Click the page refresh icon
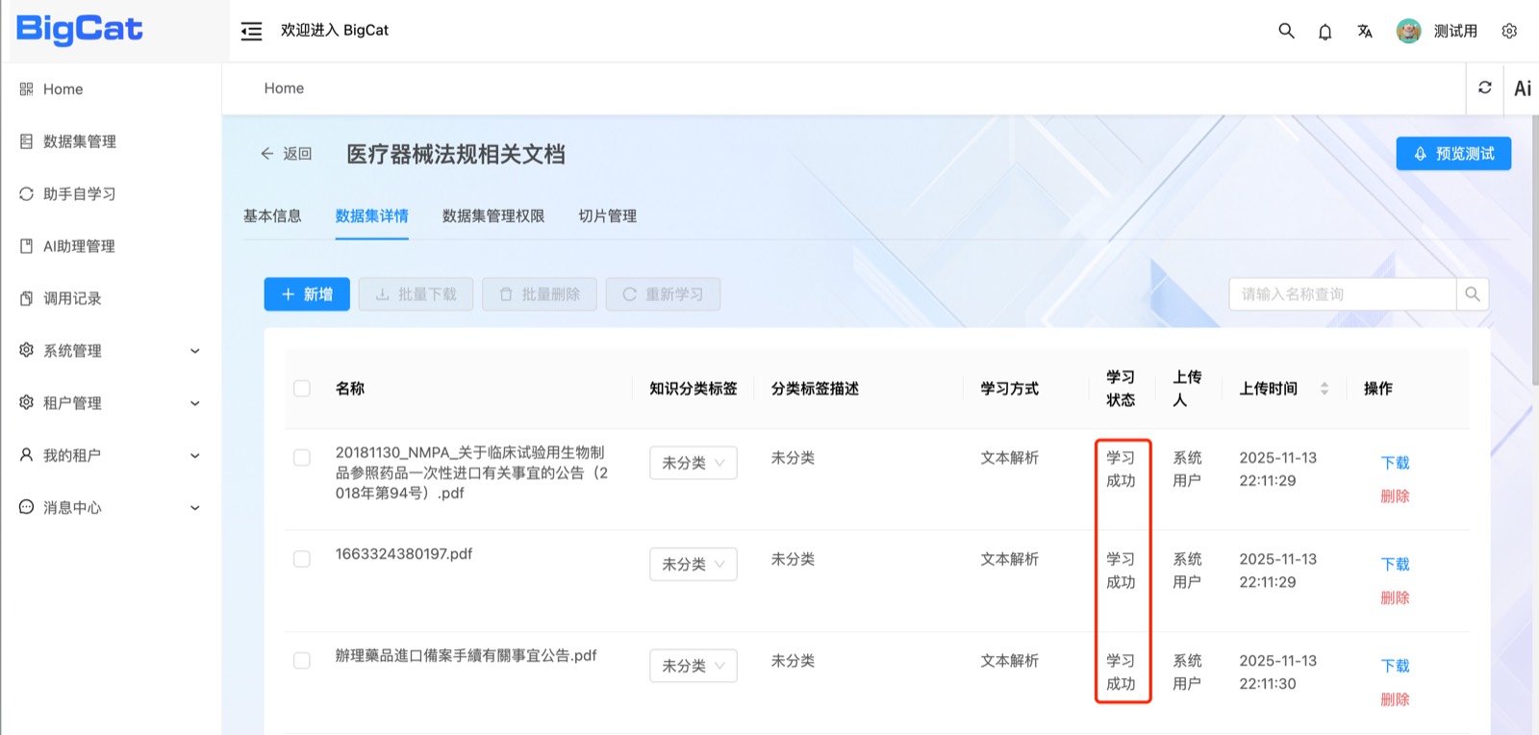1539x735 pixels. point(1484,88)
